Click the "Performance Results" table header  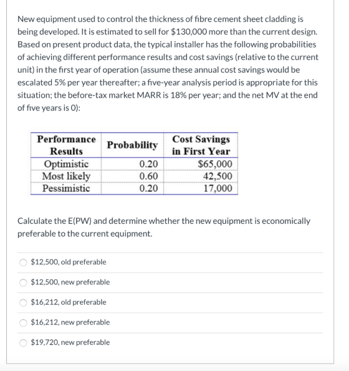[66, 145]
